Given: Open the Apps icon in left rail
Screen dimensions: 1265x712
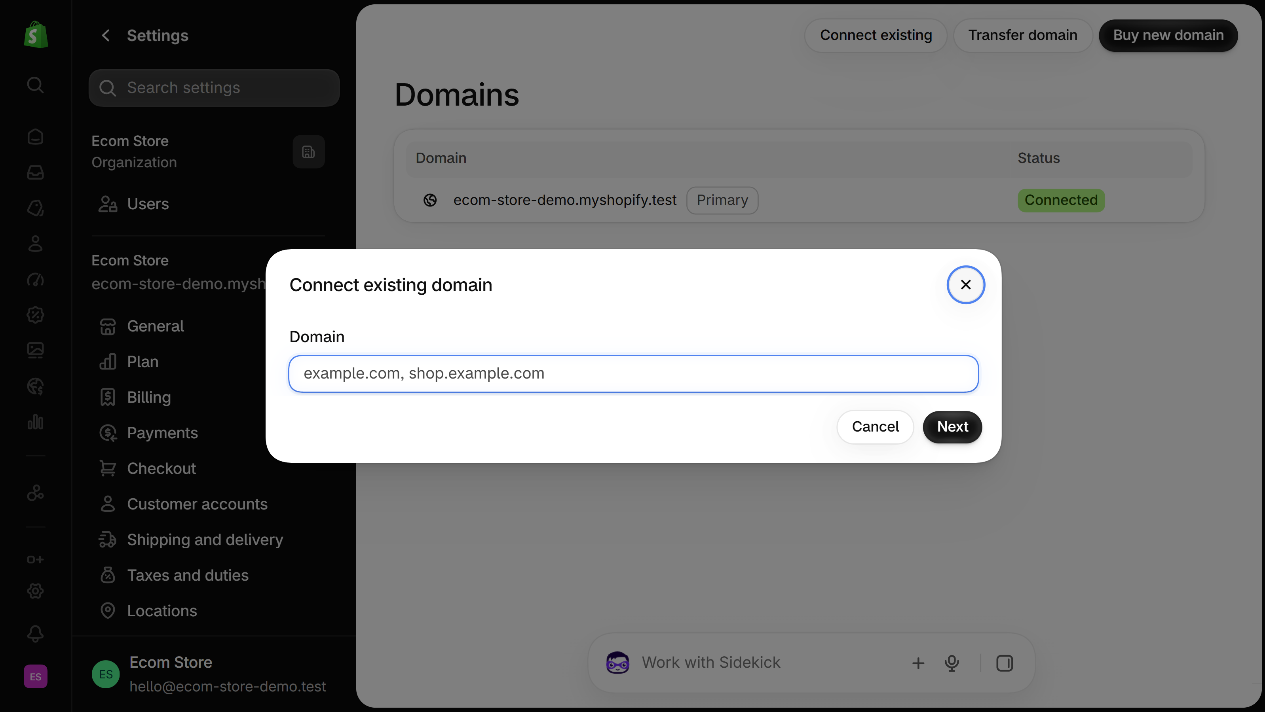Looking at the screenshot, I should (x=35, y=492).
